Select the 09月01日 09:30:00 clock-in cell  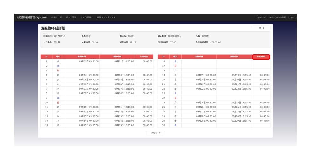89,61
